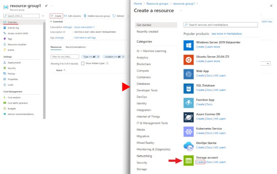Click the SQL Database icon
This screenshot has height=174, width=277.
point(188,88)
